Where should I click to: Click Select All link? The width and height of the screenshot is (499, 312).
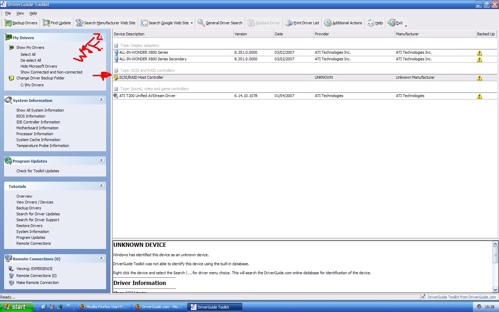[x=28, y=54]
